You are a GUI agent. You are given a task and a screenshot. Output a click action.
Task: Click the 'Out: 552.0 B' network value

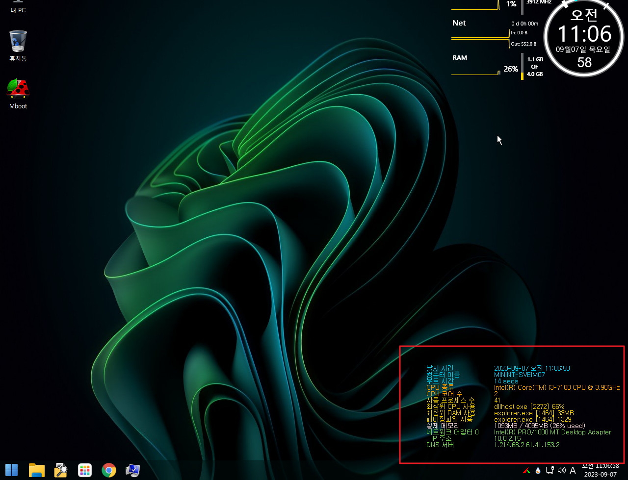pos(523,44)
